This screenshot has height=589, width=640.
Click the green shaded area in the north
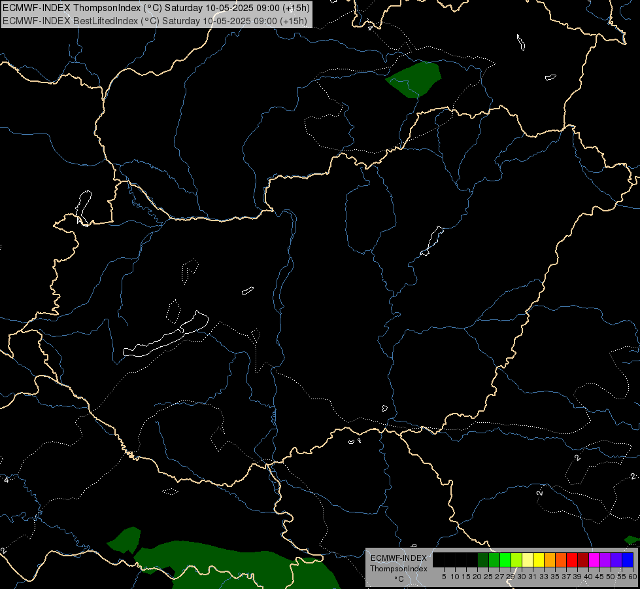(x=416, y=79)
